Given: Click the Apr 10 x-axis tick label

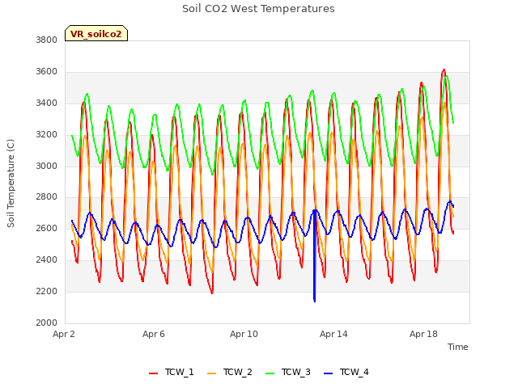Looking at the screenshot, I should [244, 334].
